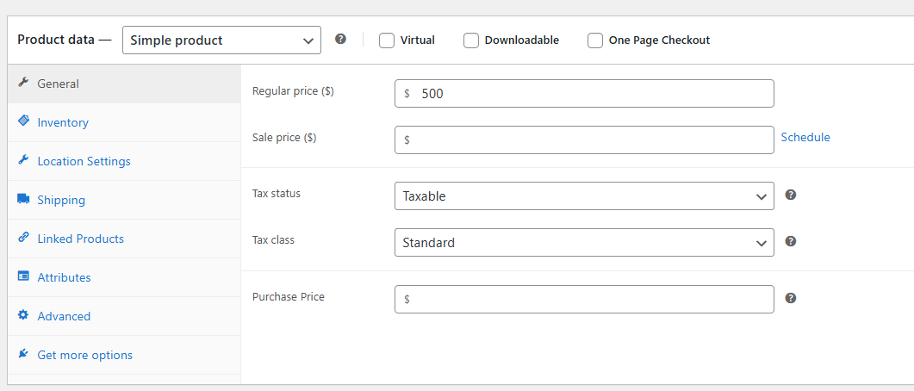
Task: Click the Linked Products chain icon
Action: [x=23, y=239]
